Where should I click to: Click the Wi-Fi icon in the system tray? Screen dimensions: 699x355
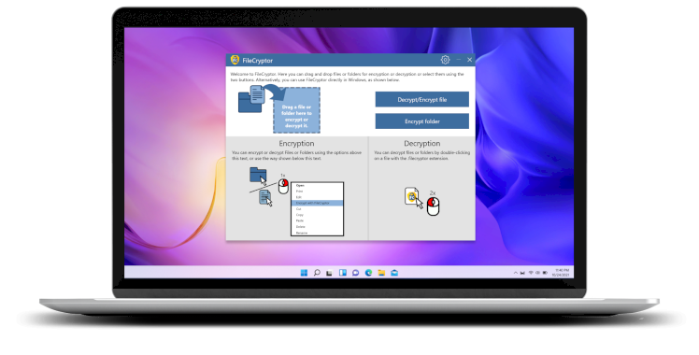coord(531,273)
